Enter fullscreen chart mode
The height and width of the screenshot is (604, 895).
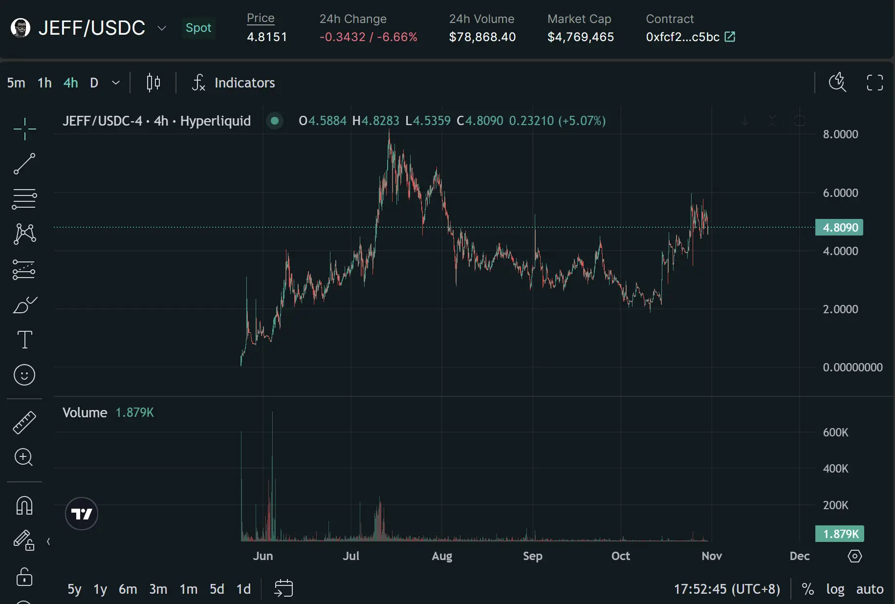(x=874, y=83)
